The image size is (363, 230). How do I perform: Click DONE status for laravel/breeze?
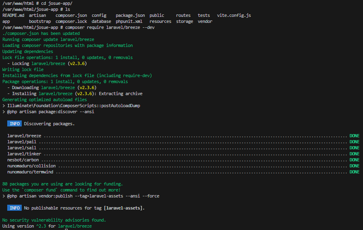click(355, 136)
